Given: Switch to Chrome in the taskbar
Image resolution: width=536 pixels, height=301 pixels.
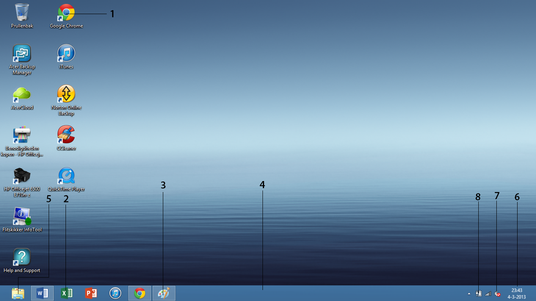Looking at the screenshot, I should 140,293.
